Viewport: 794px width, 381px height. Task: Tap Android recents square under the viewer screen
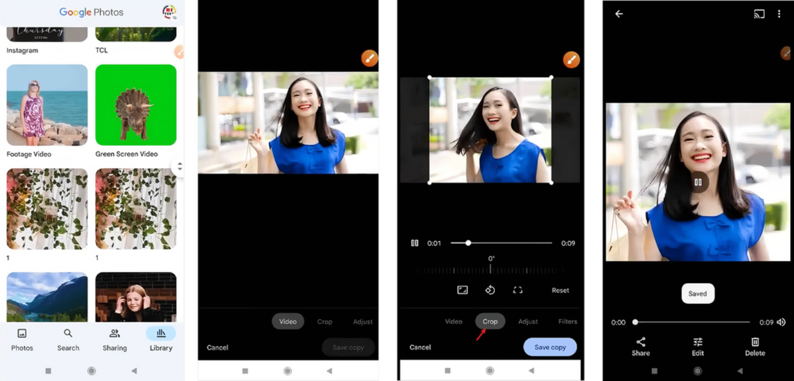tap(654, 371)
